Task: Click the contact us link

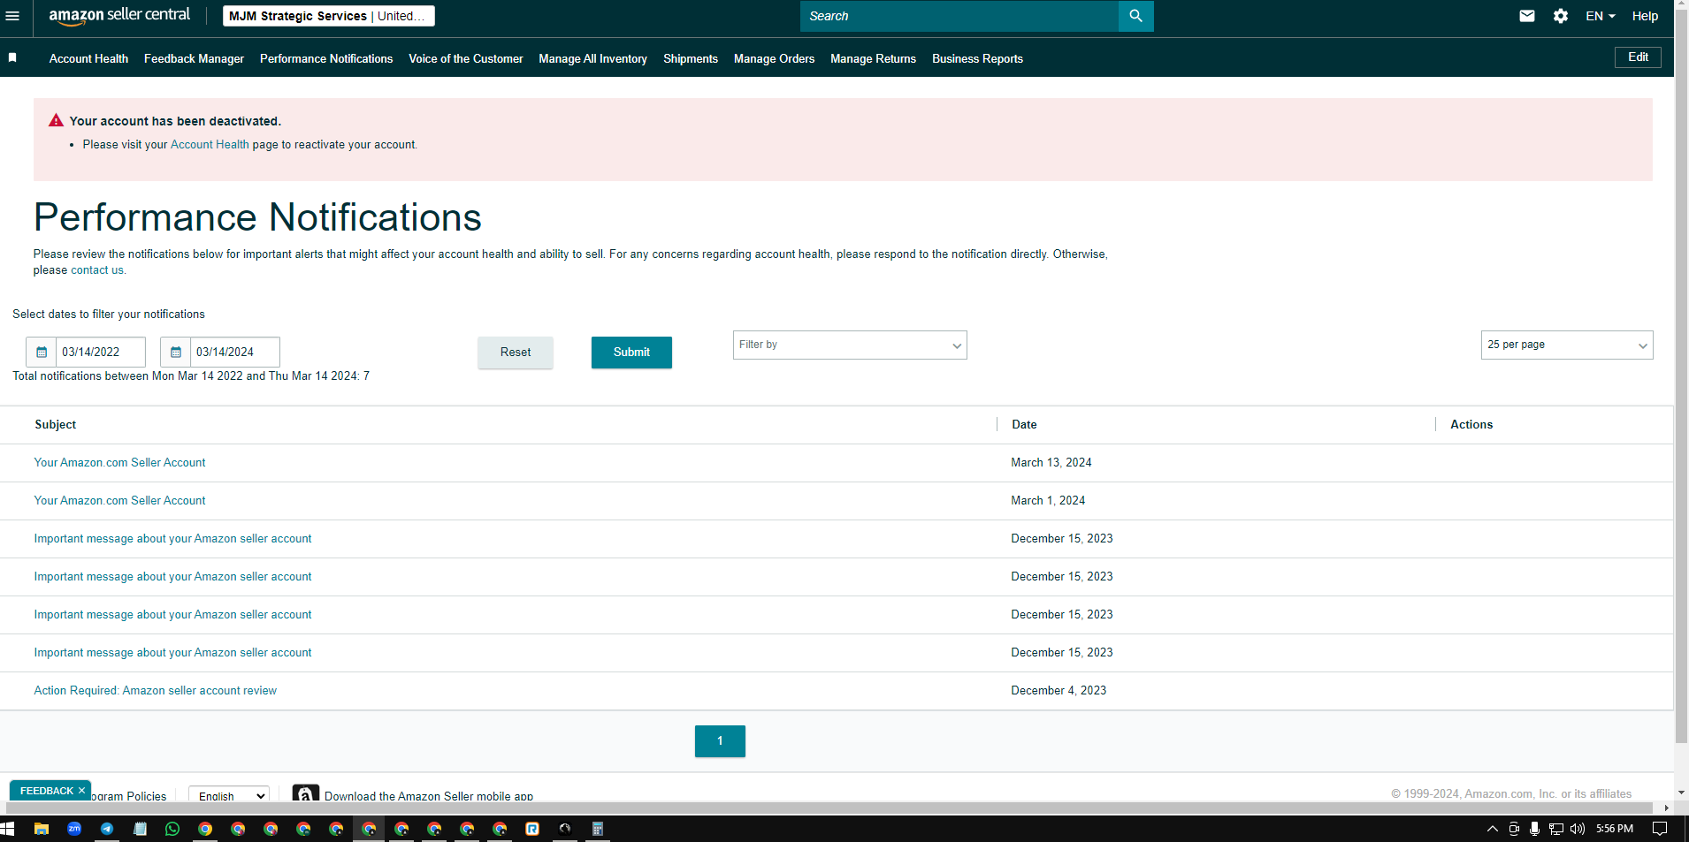Action: 97,270
